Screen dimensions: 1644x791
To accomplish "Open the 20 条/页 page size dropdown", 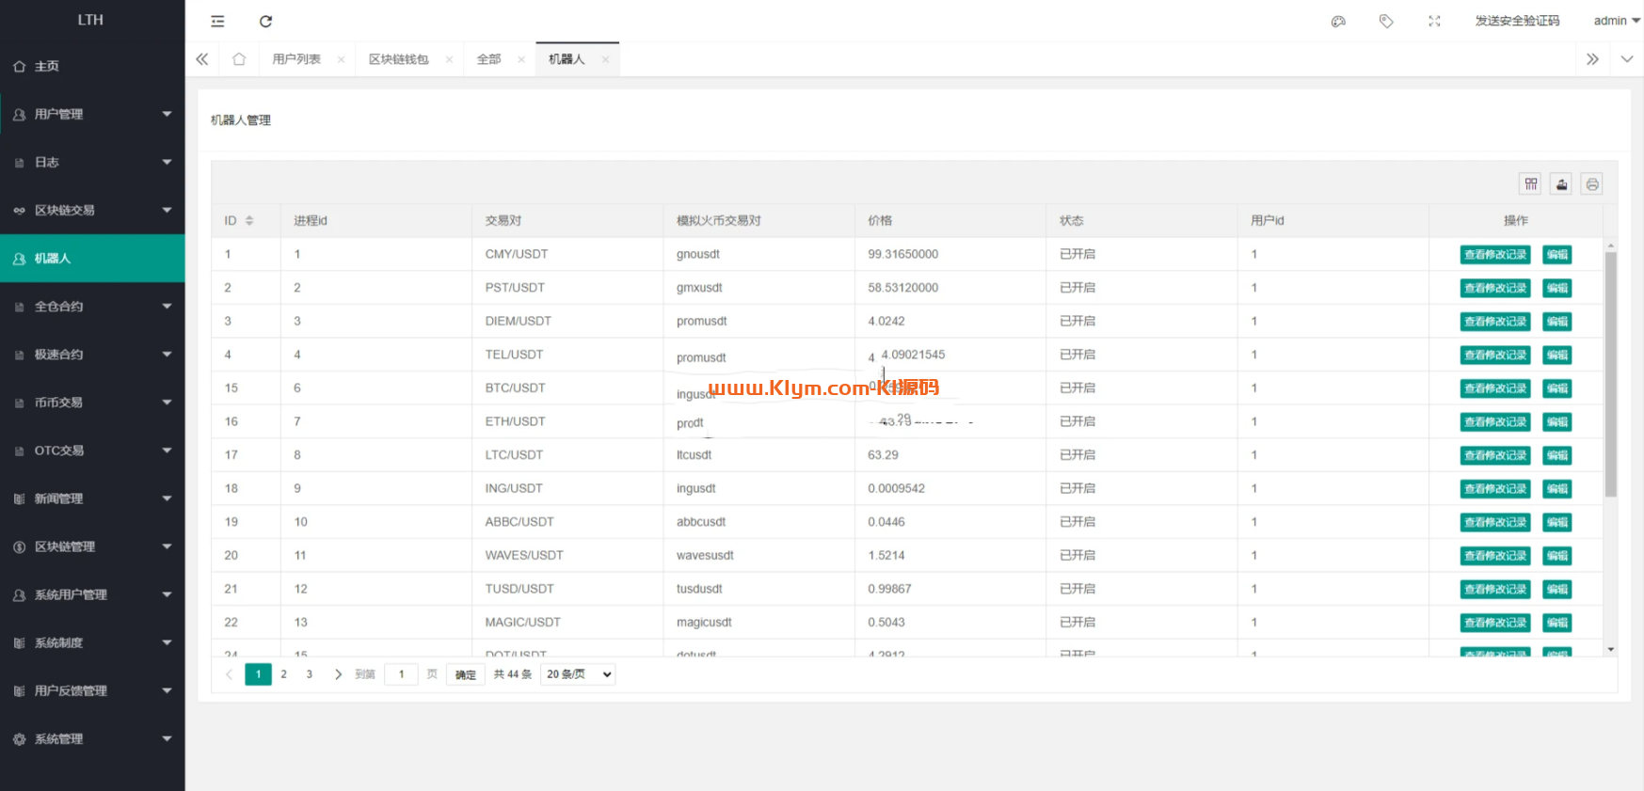I will 578,674.
